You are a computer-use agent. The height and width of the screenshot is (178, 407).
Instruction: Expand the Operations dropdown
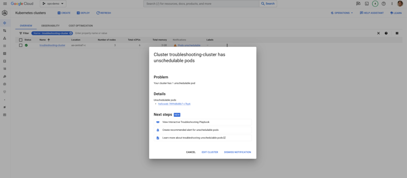(x=342, y=13)
